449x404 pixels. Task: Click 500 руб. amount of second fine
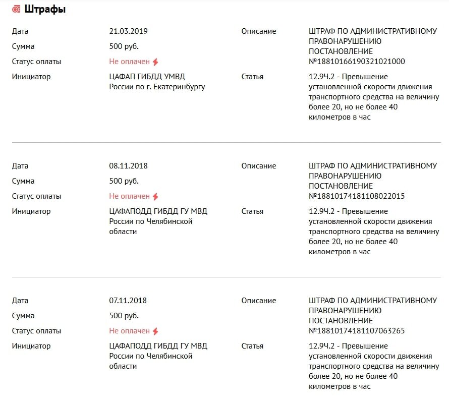pyautogui.click(x=124, y=181)
